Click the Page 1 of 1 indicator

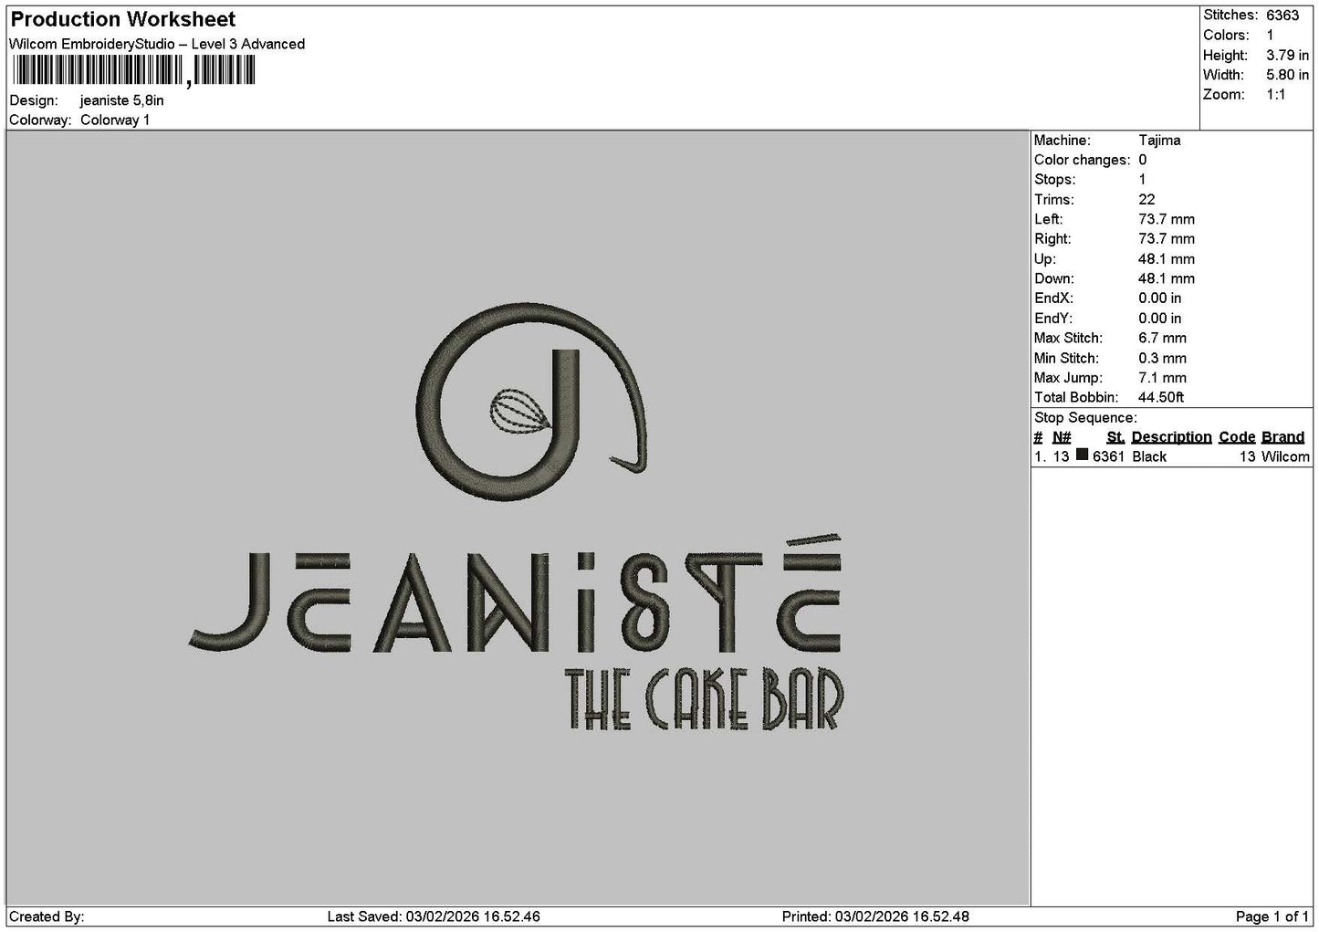coord(1272,916)
